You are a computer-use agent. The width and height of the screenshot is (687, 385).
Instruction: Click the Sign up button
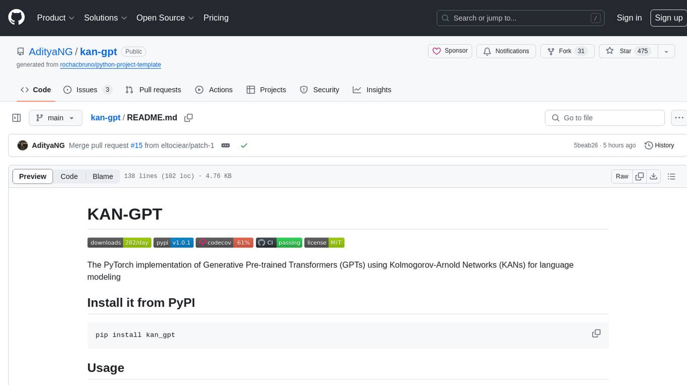(x=668, y=18)
